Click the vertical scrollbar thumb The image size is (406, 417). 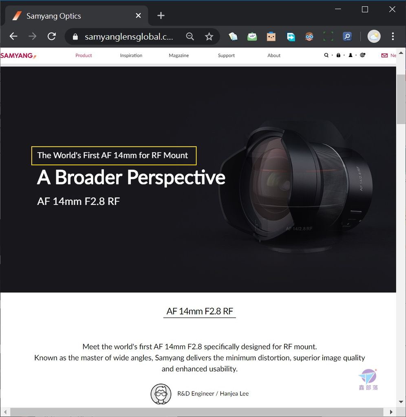click(x=401, y=99)
